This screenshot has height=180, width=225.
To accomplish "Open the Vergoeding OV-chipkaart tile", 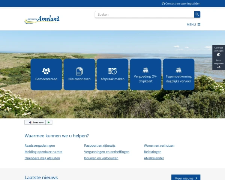I will (x=145, y=74).
